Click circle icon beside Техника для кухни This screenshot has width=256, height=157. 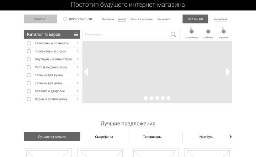[29, 75]
